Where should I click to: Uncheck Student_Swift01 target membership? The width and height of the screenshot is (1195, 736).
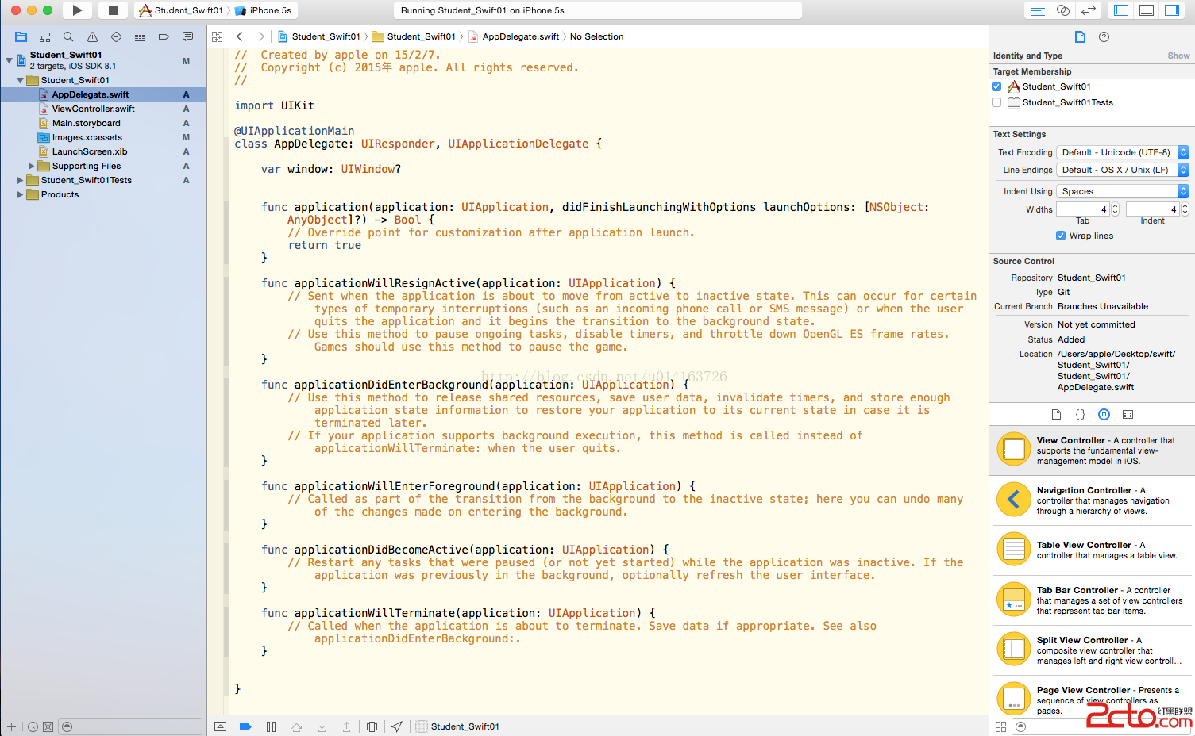(996, 86)
